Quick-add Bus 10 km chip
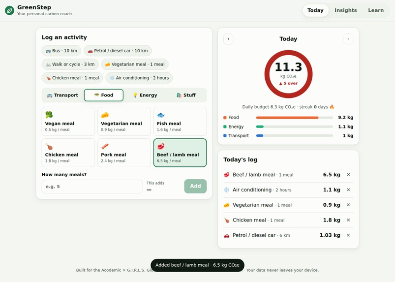 [61, 51]
